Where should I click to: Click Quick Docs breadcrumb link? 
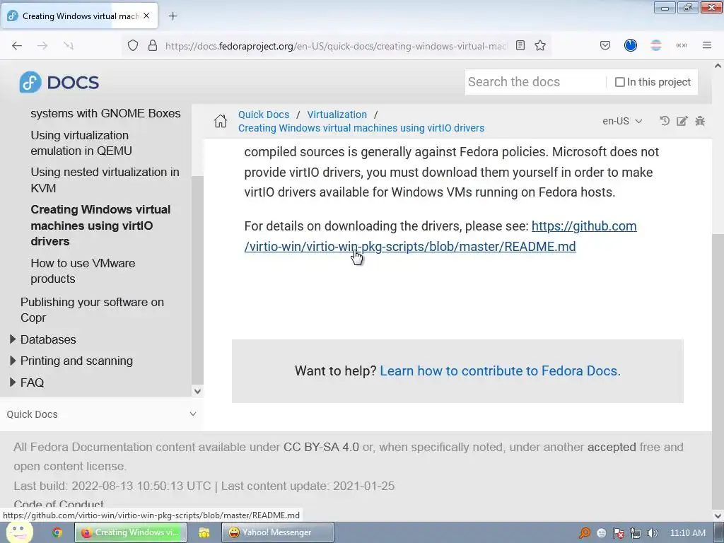click(x=264, y=115)
